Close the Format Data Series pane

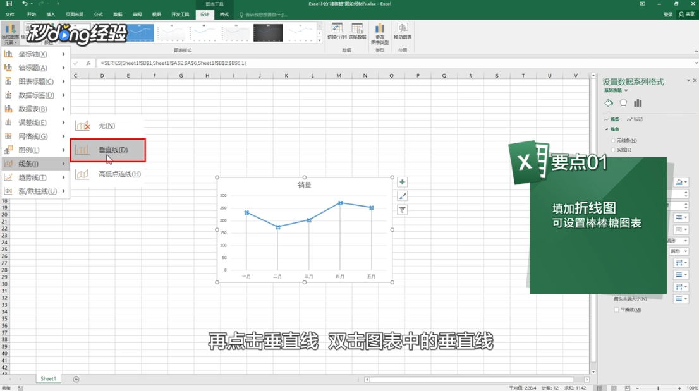tap(695, 81)
